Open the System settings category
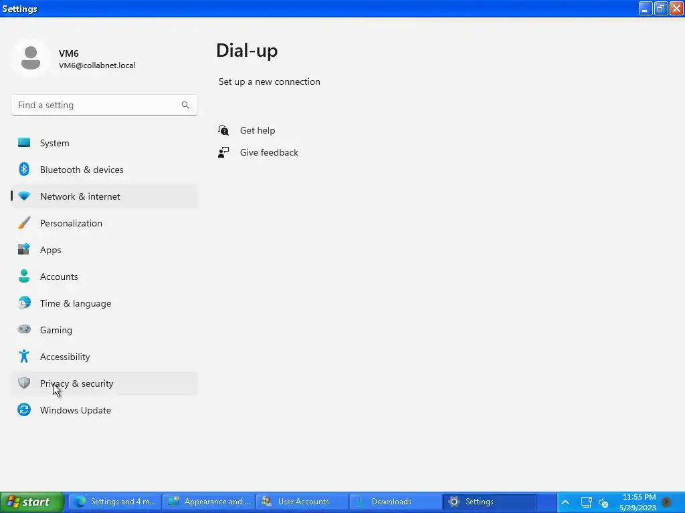Screen dimensions: 685x513 click(x=104, y=143)
